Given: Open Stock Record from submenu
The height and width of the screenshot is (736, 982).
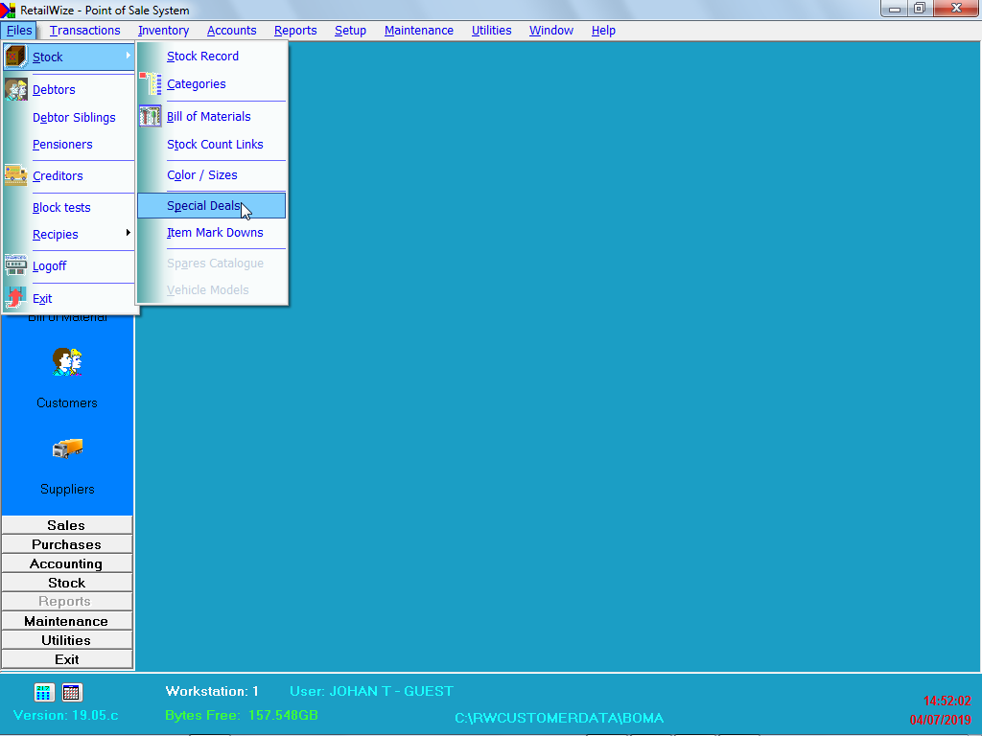Looking at the screenshot, I should (x=202, y=57).
